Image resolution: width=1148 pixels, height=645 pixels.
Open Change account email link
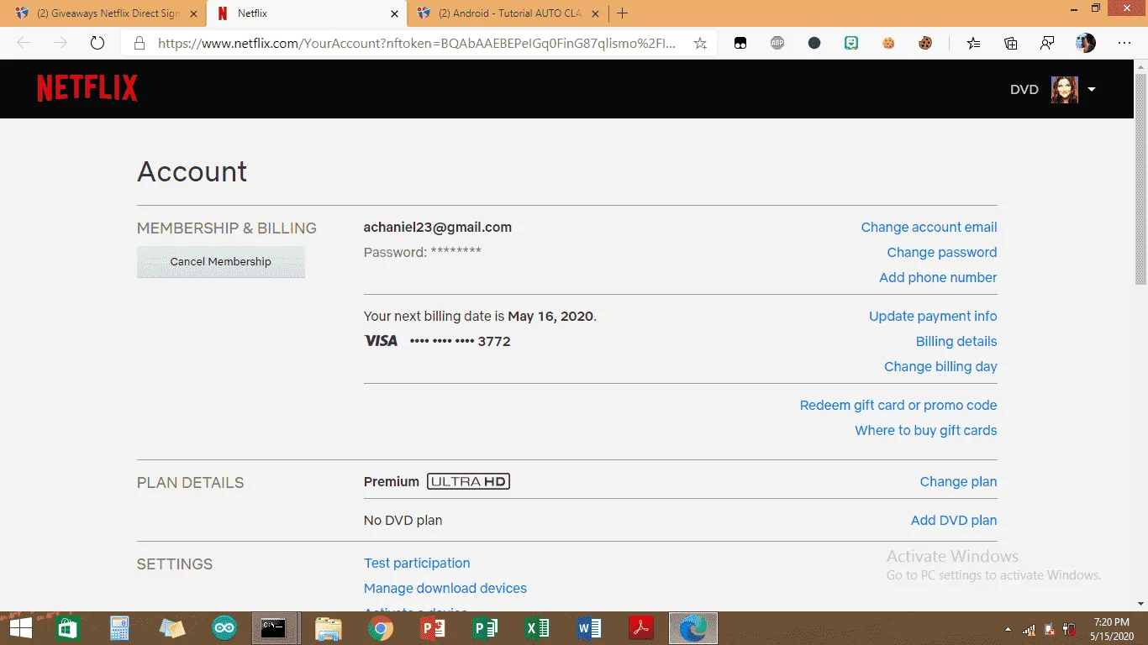pos(929,227)
